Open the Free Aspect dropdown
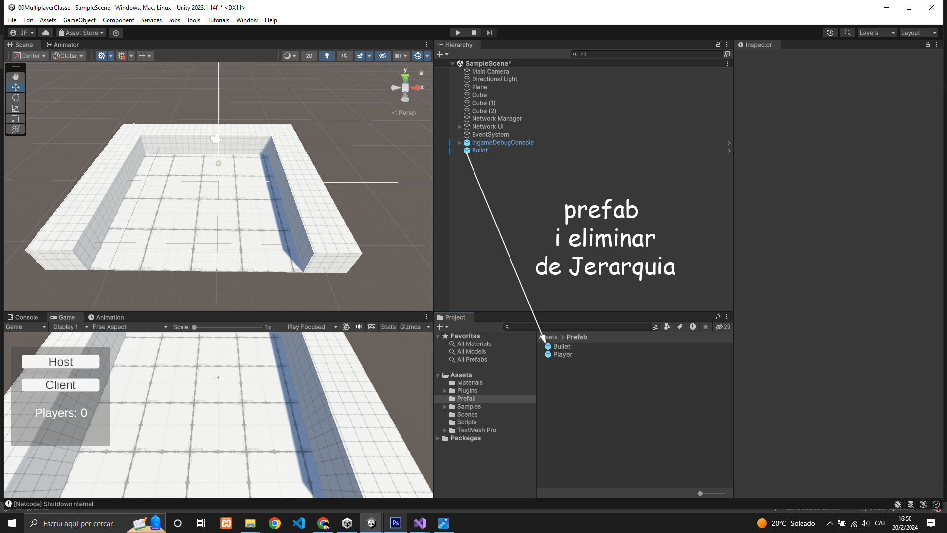947x533 pixels. pyautogui.click(x=130, y=327)
